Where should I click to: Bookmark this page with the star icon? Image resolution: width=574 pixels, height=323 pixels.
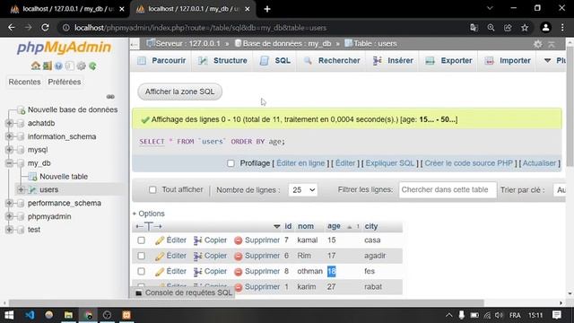coord(525,28)
